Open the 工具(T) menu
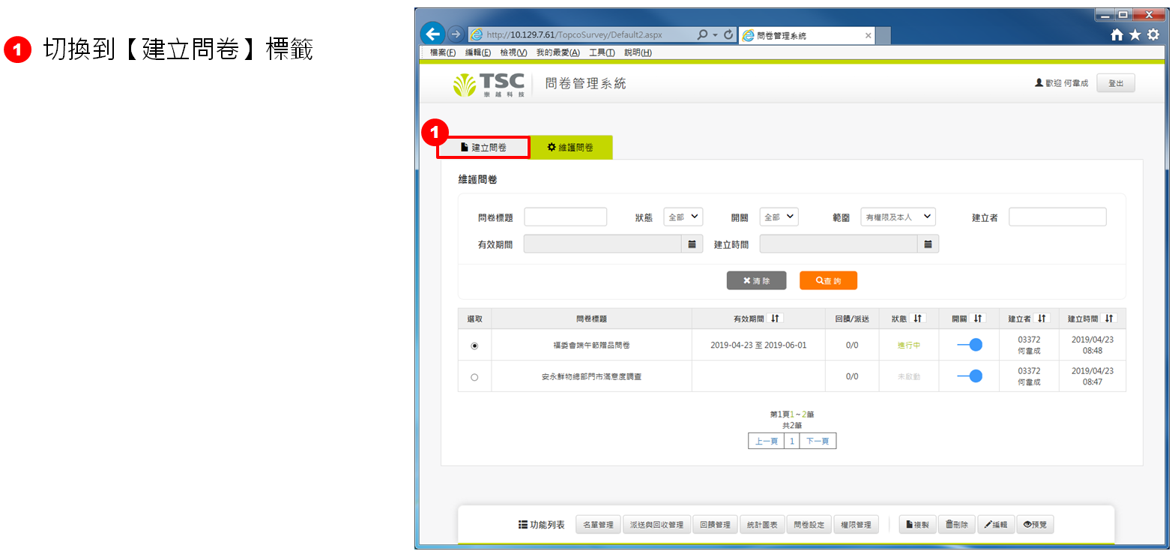 [x=602, y=52]
